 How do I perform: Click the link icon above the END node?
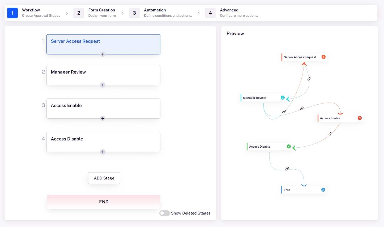(x=287, y=168)
